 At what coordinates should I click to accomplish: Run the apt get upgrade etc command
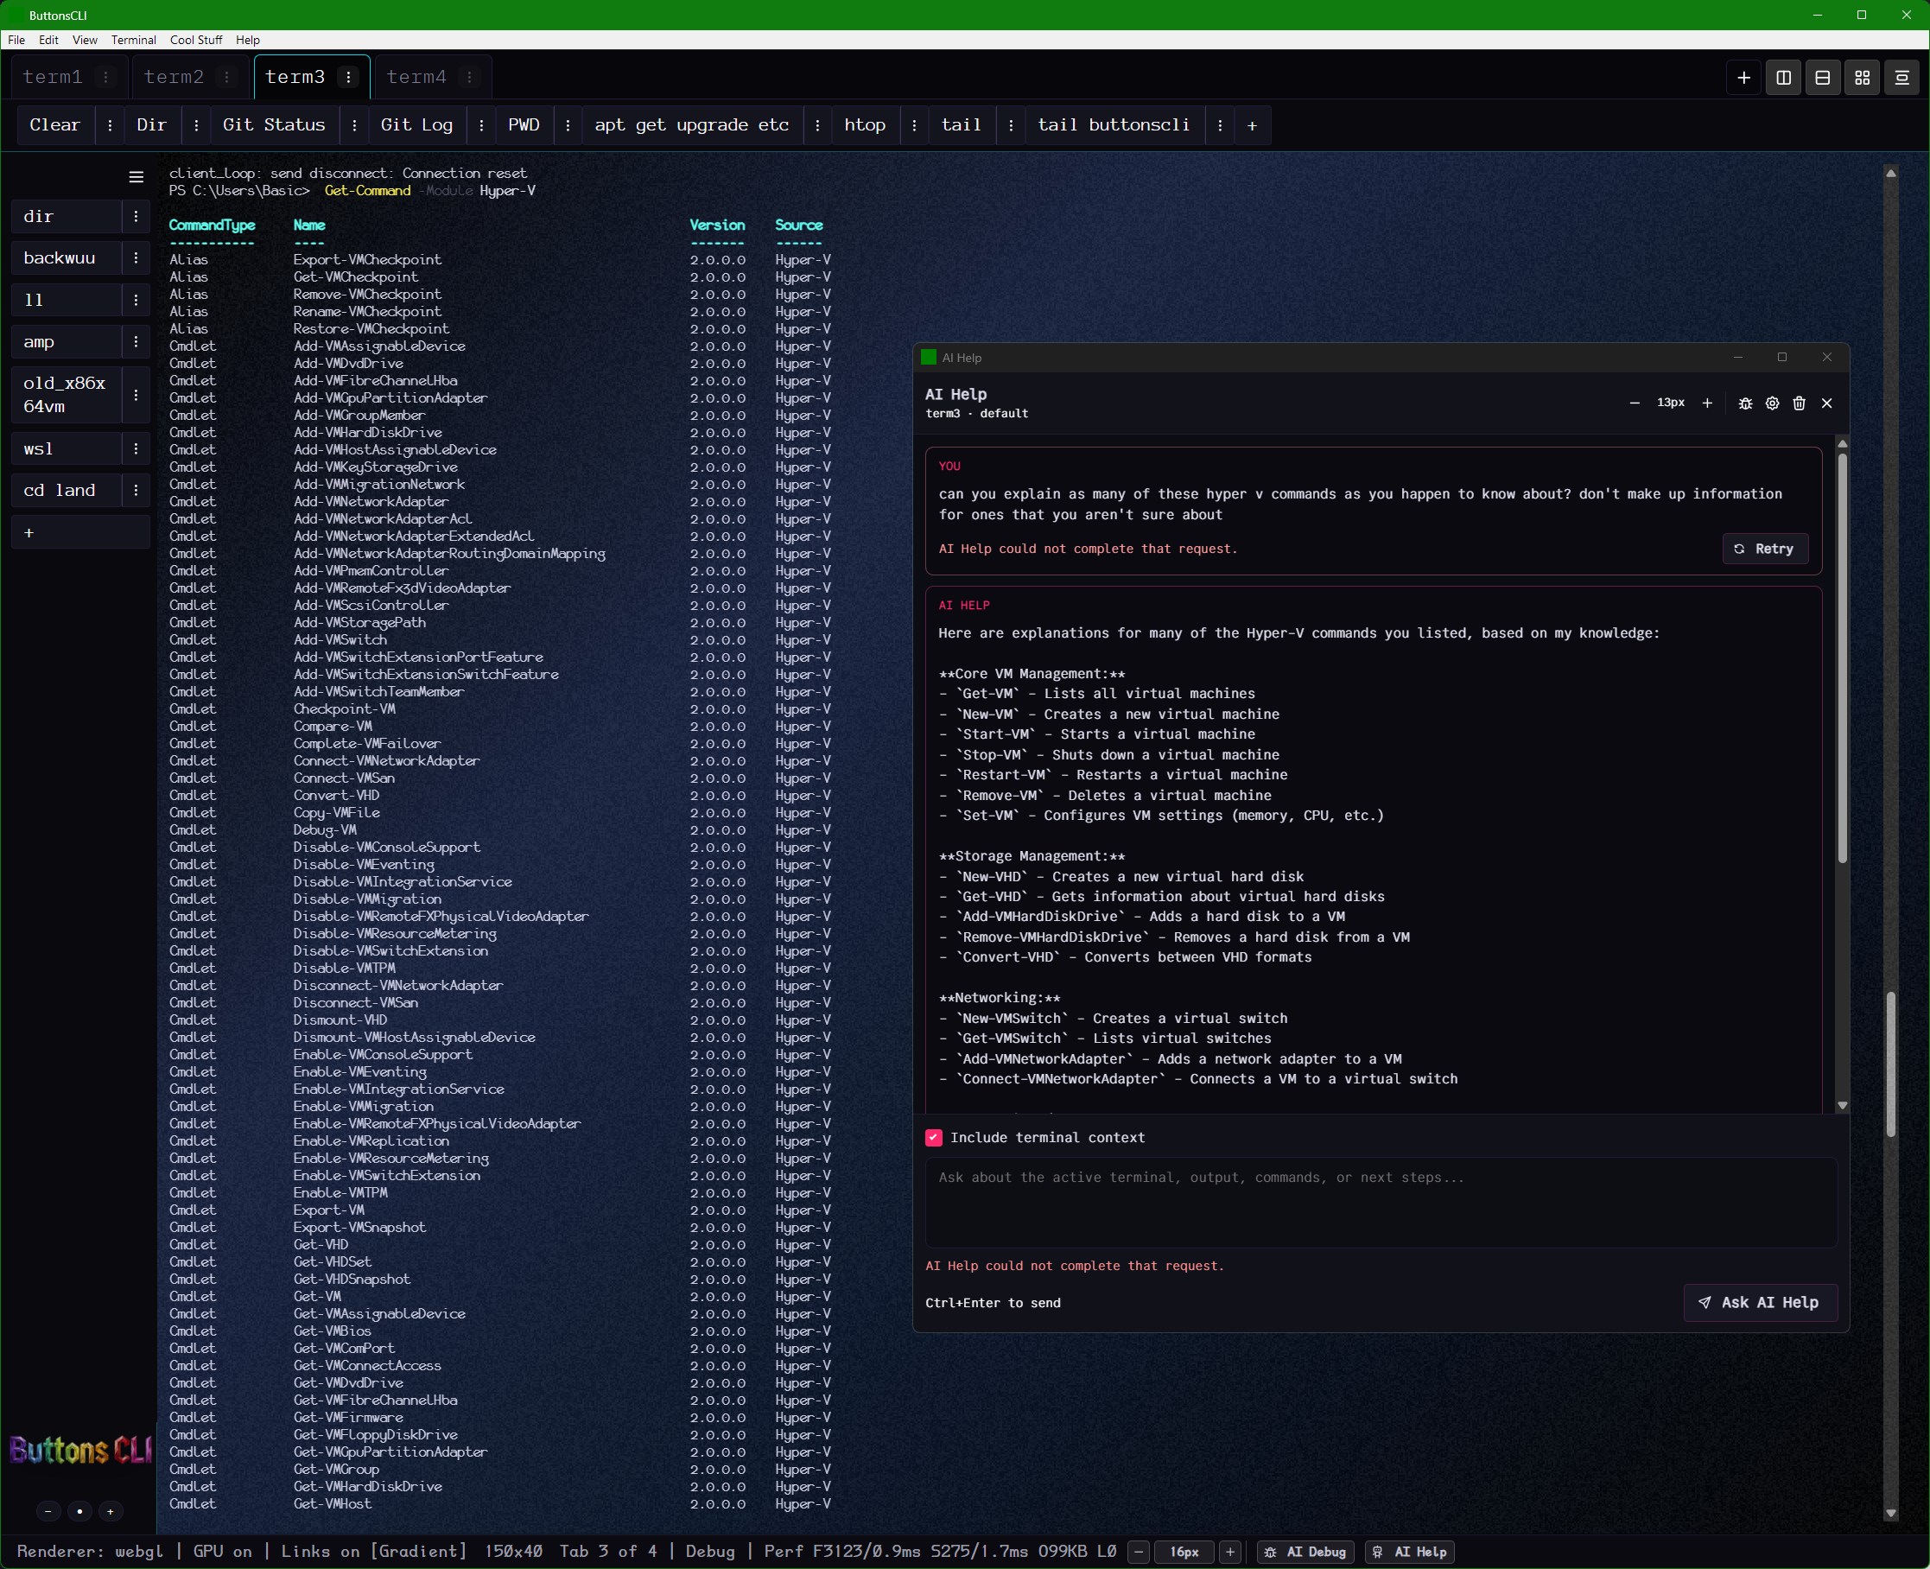tap(692, 125)
